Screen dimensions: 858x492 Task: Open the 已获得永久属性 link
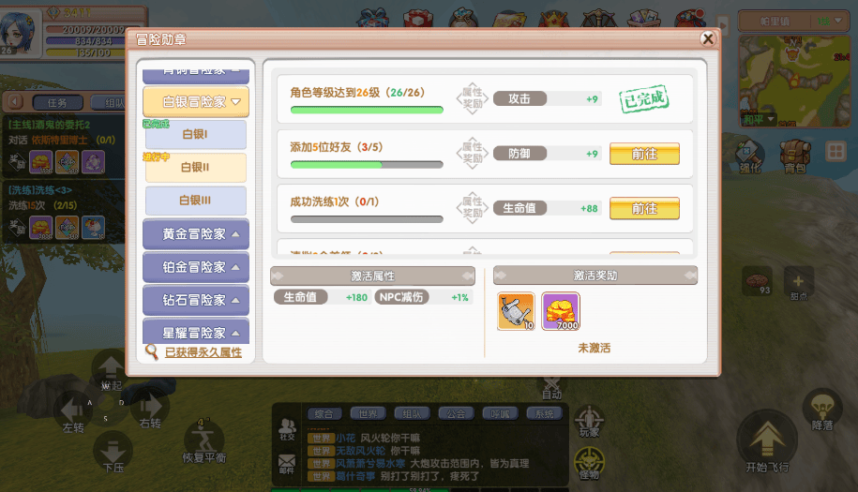[x=203, y=352]
